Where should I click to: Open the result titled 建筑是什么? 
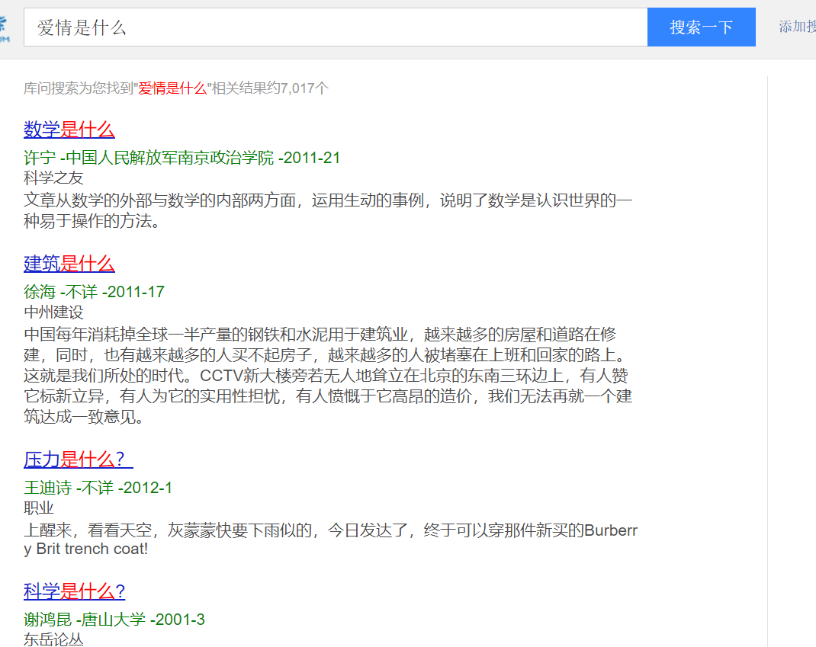(69, 264)
